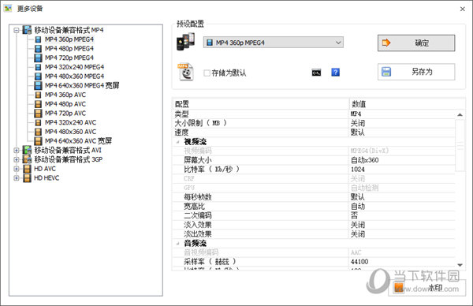Click the settings list scroll down arrow
Image resolution: width=473 pixels, height=306 pixels.
coord(460,265)
